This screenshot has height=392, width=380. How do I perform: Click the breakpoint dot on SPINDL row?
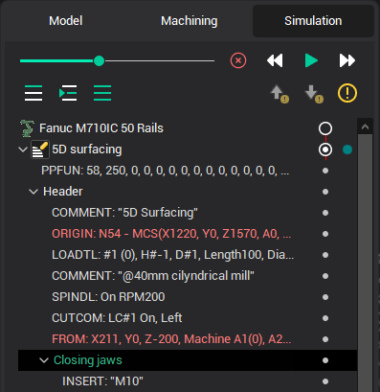click(x=325, y=297)
